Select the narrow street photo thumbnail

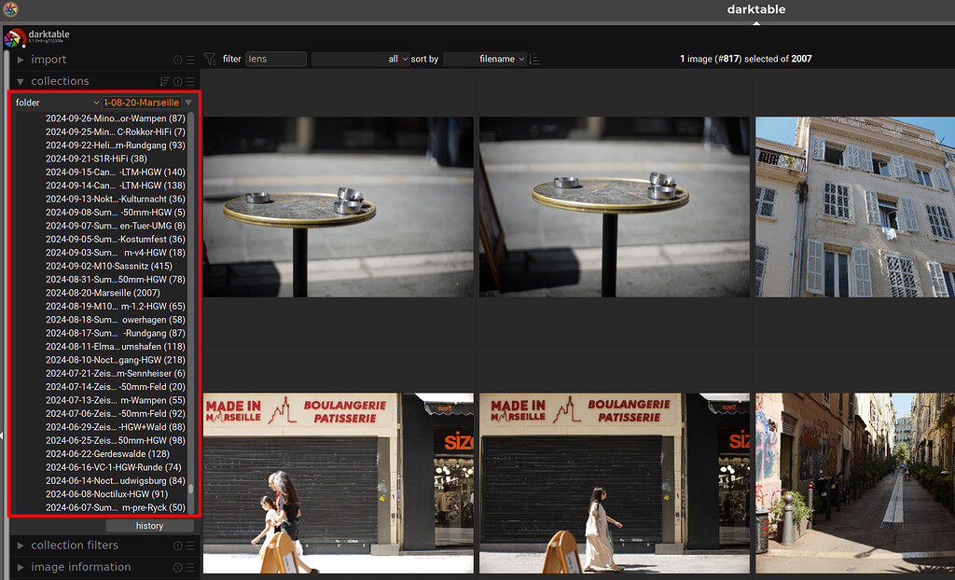point(853,483)
